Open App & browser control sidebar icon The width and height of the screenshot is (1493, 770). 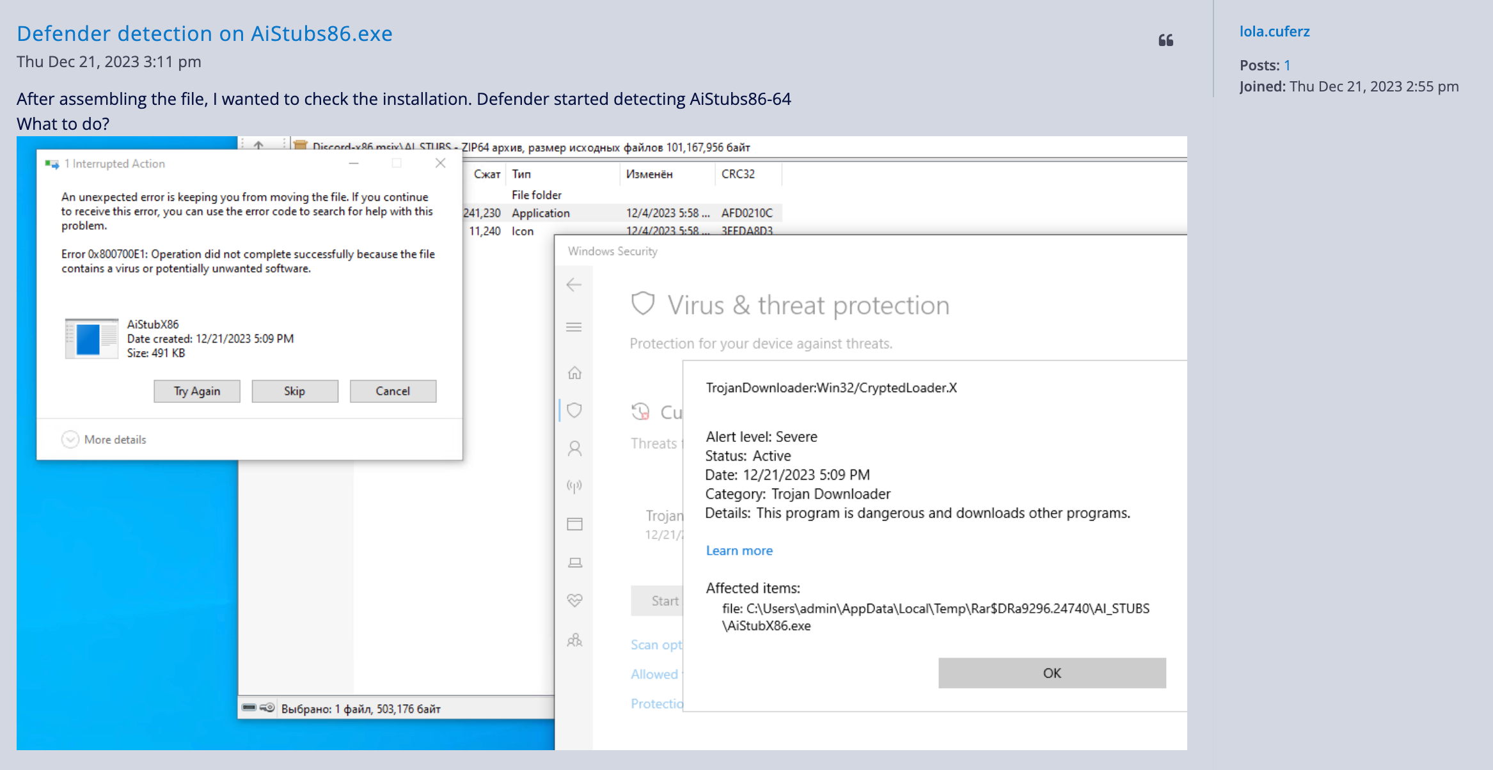click(574, 524)
